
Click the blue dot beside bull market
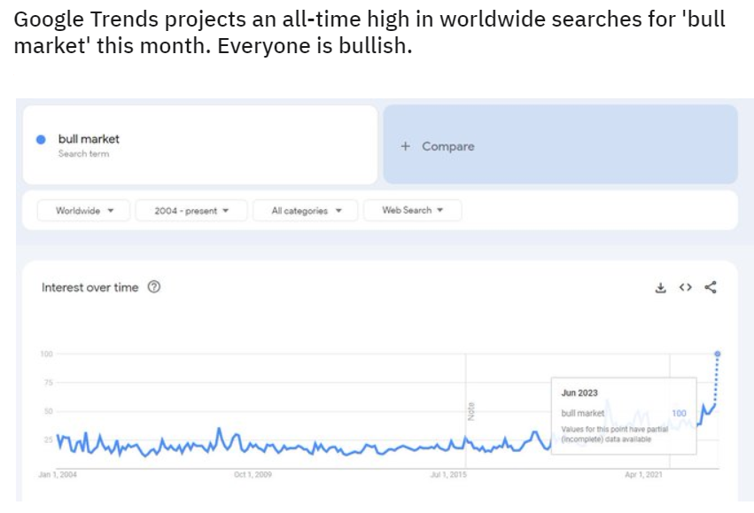tap(41, 139)
